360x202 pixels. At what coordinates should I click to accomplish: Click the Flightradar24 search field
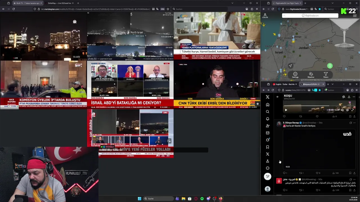(x=310, y=16)
